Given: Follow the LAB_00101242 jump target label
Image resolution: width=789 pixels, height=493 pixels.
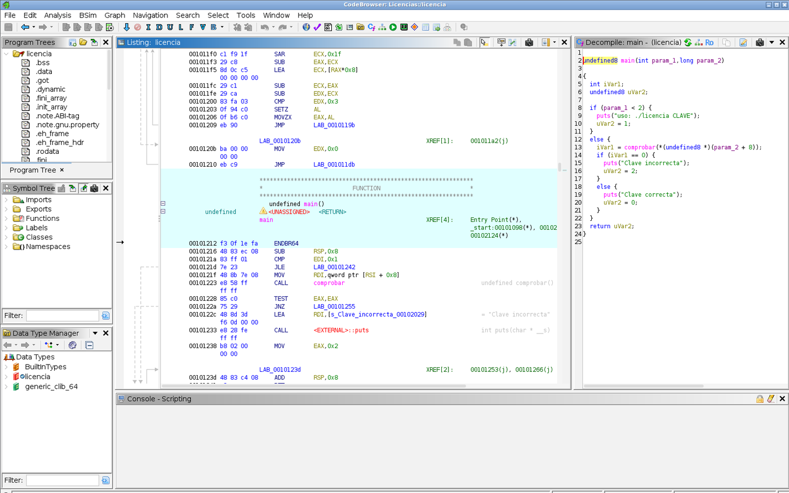Looking at the screenshot, I should pyautogui.click(x=334, y=267).
